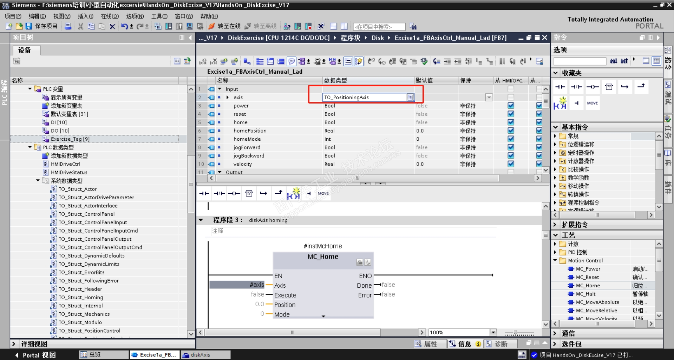The width and height of the screenshot is (674, 360).
Task: Toggle HMI/OPC accessible checkbox for home row
Action: [511, 122]
